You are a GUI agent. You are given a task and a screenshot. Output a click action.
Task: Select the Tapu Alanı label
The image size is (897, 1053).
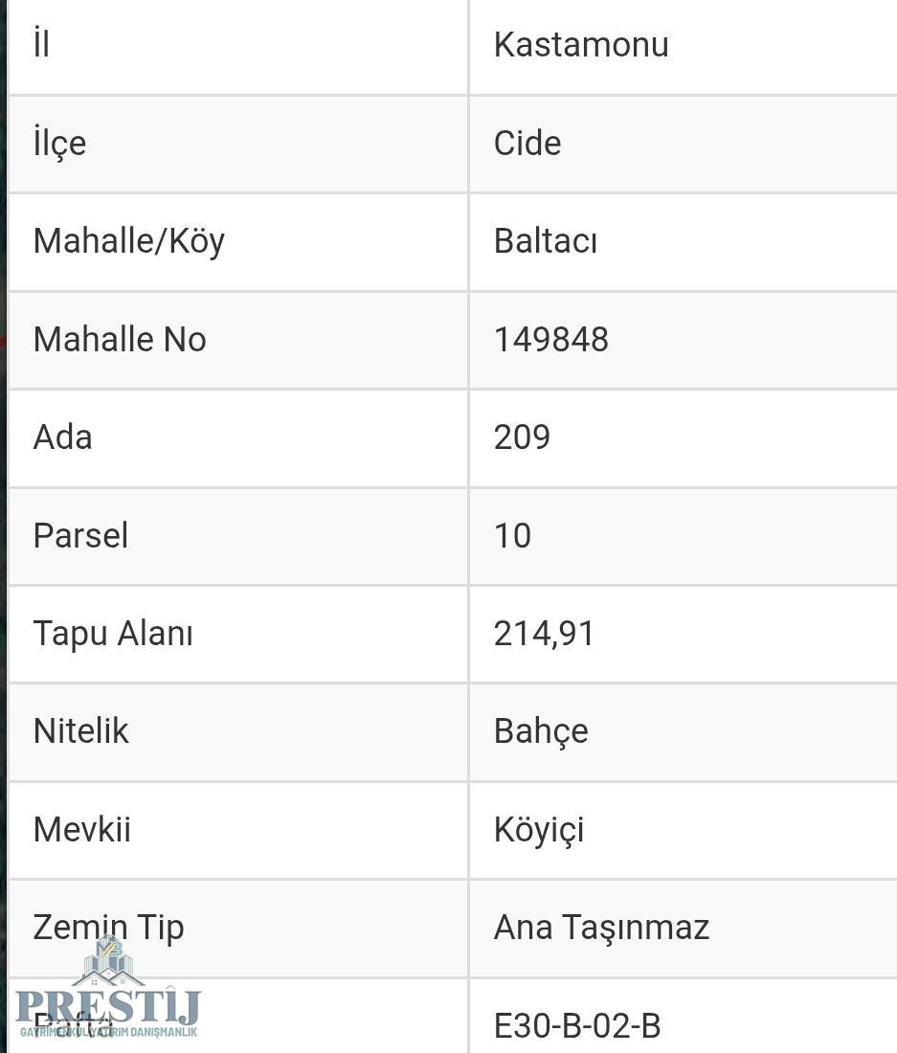pyautogui.click(x=113, y=634)
